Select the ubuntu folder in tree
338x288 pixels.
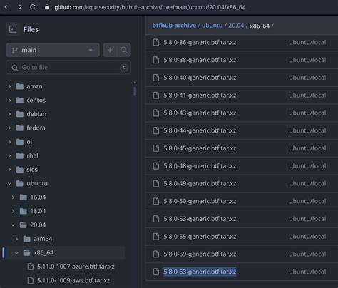click(x=37, y=183)
